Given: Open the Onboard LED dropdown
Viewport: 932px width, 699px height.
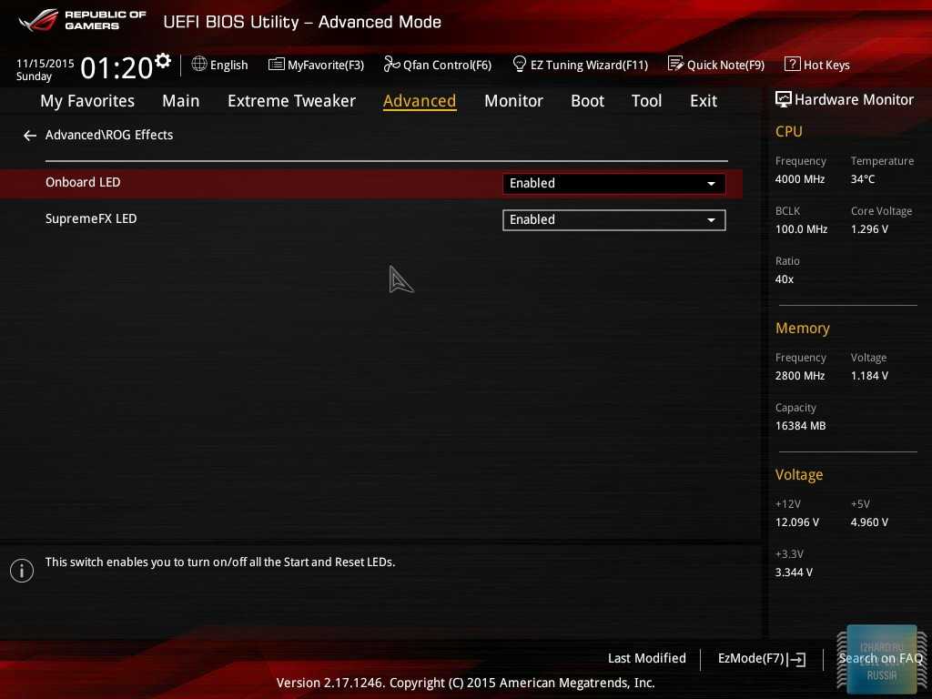Looking at the screenshot, I should tap(613, 184).
